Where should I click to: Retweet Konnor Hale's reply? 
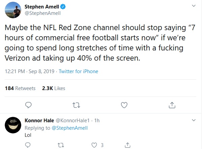(x=61, y=145)
